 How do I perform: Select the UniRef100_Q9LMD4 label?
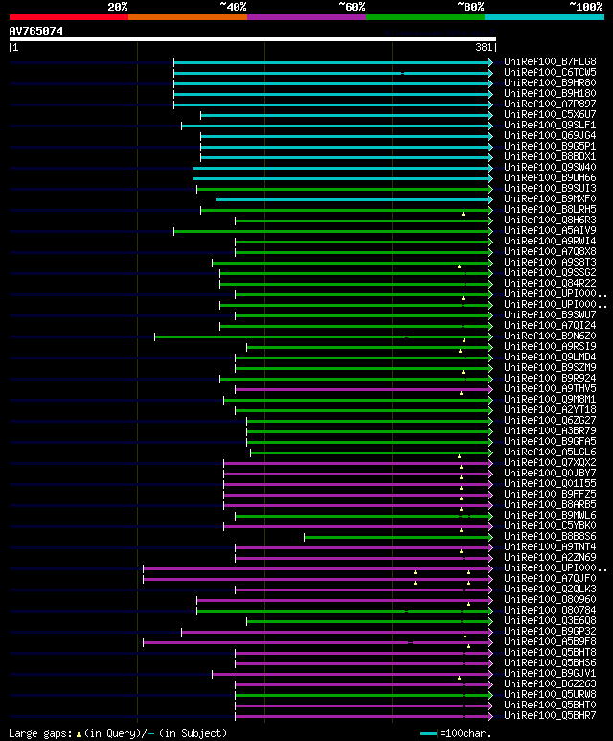(x=550, y=358)
